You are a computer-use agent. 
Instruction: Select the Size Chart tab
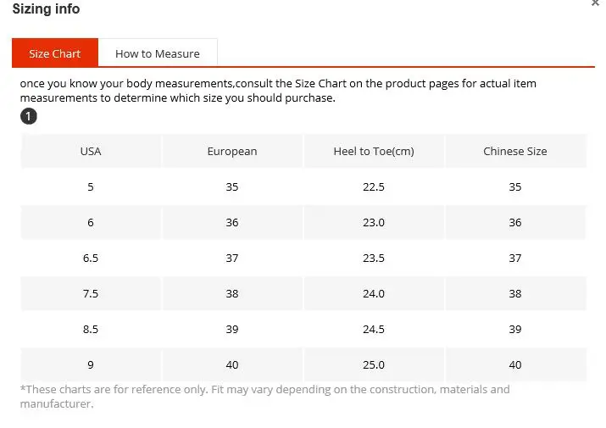(x=55, y=53)
